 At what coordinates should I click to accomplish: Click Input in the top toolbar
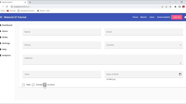(152, 17)
